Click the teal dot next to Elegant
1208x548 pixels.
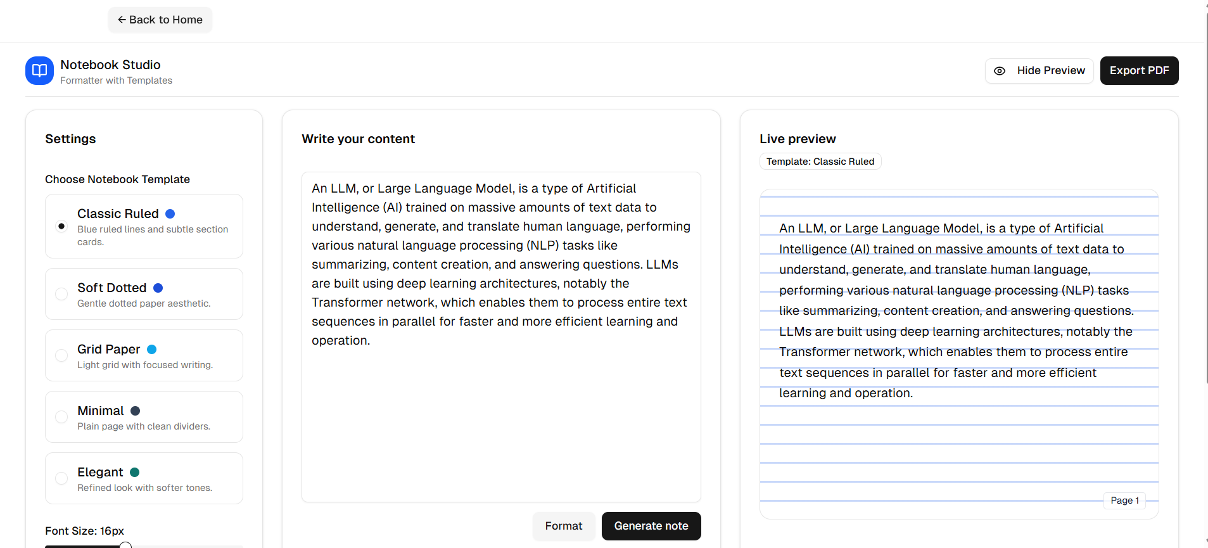click(134, 473)
